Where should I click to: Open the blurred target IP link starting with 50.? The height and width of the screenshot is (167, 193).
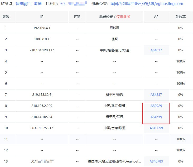click(x=74, y=4)
